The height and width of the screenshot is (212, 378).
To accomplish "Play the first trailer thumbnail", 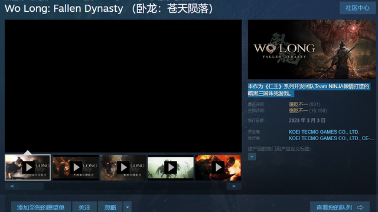I will (28, 167).
